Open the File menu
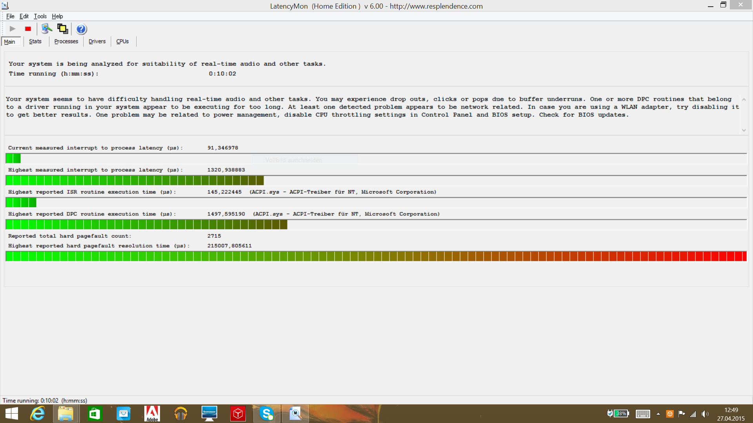Screen dimensions: 753x423 tap(10, 16)
